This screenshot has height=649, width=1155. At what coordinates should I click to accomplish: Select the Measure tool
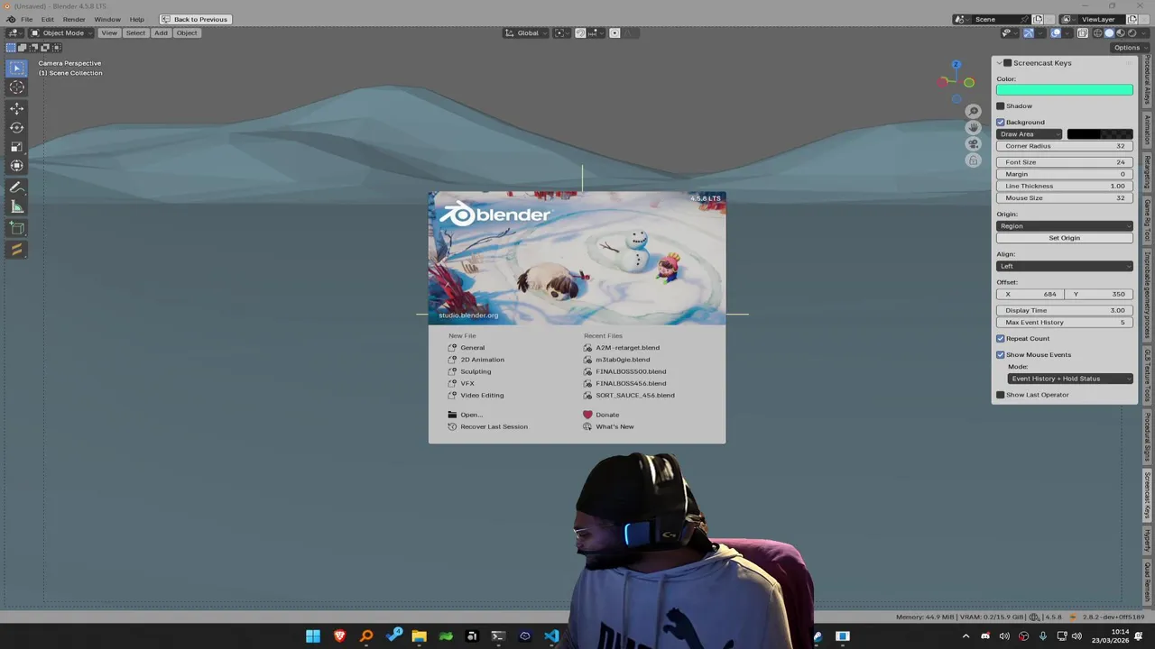(x=16, y=207)
